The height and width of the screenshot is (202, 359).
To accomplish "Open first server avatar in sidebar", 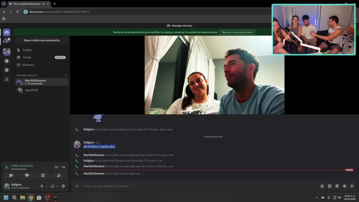I will pos(7,41).
